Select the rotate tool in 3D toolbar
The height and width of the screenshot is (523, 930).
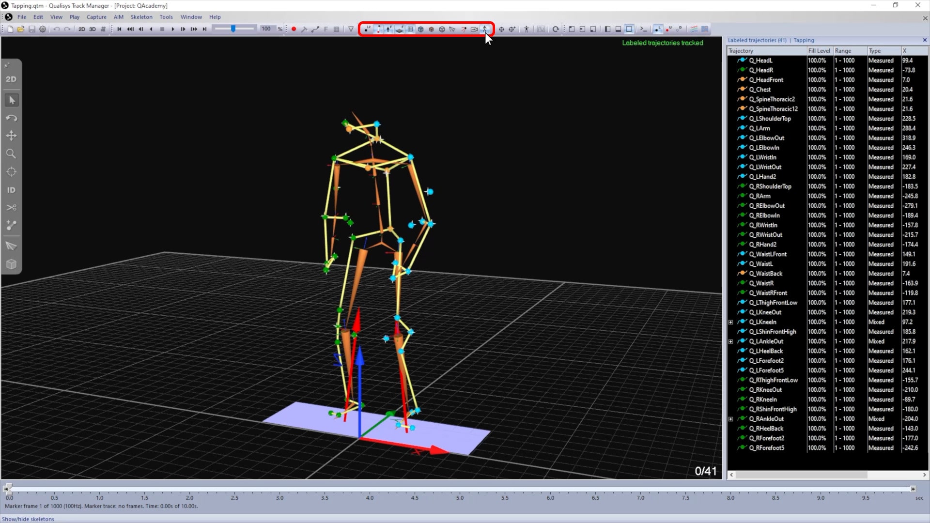pyautogui.click(x=12, y=118)
